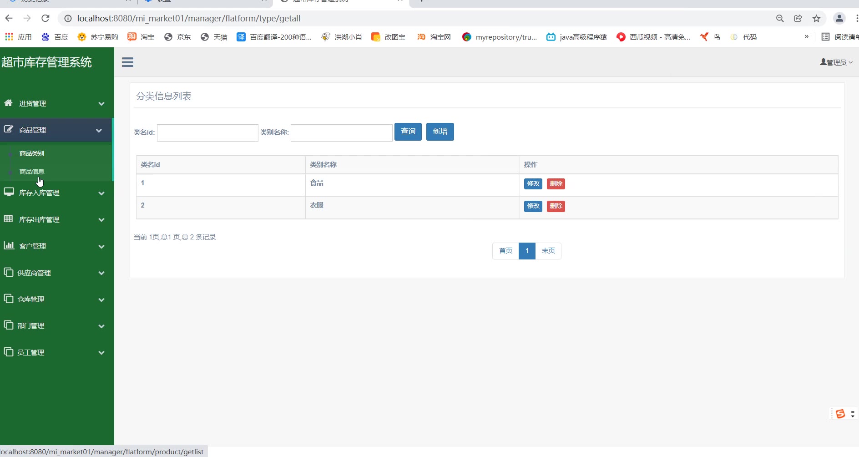The height and width of the screenshot is (457, 859).
Task: Open the 苏宁易购 bookmark
Action: tap(98, 37)
